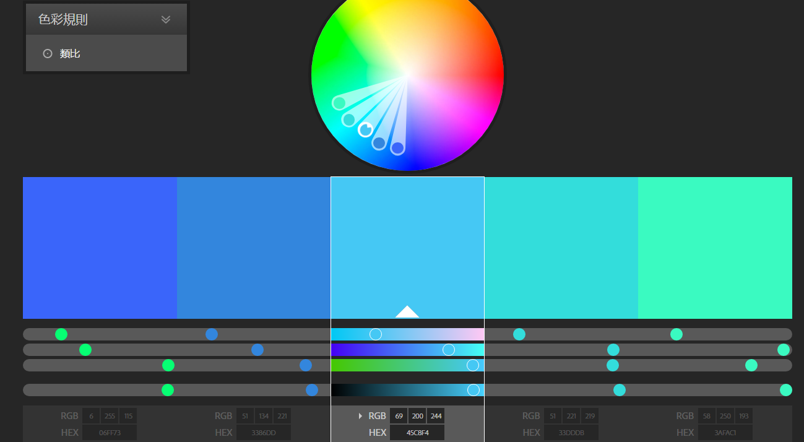Screen dimensions: 804x442
Task: Adjust the green-to-blue blue channel slider
Action: click(x=407, y=365)
